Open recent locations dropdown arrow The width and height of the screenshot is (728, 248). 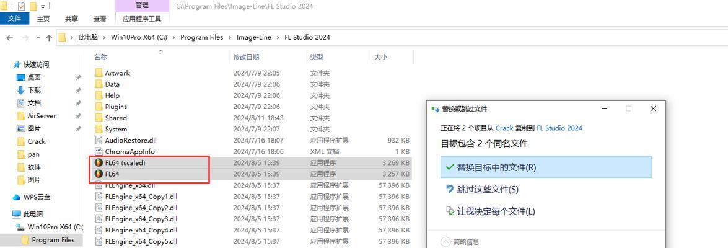(x=38, y=38)
